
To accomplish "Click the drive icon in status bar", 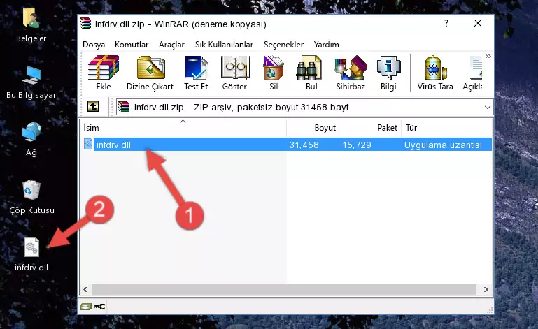I will [x=86, y=307].
